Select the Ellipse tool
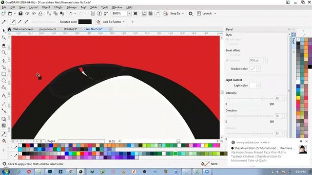The height and width of the screenshot is (175, 312). pos(3,81)
